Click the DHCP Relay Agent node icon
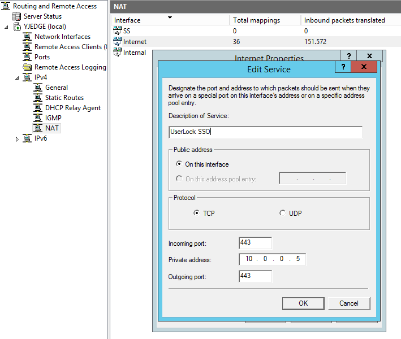This screenshot has width=401, height=339. click(x=38, y=108)
